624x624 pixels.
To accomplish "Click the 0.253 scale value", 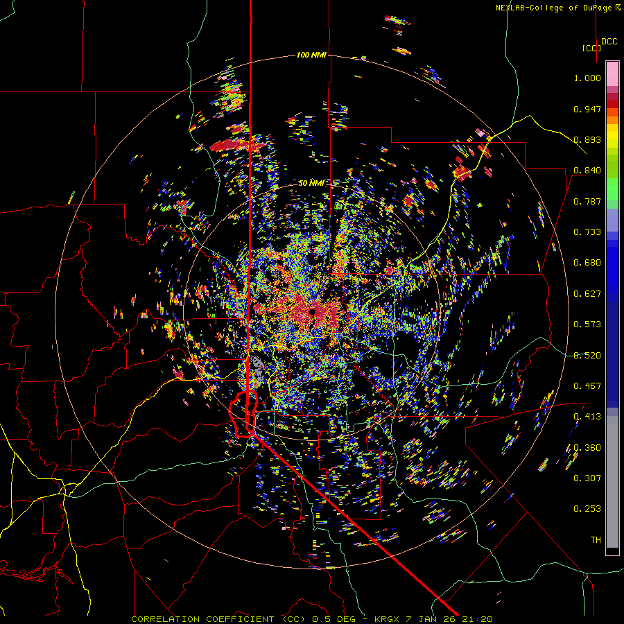I will 587,509.
